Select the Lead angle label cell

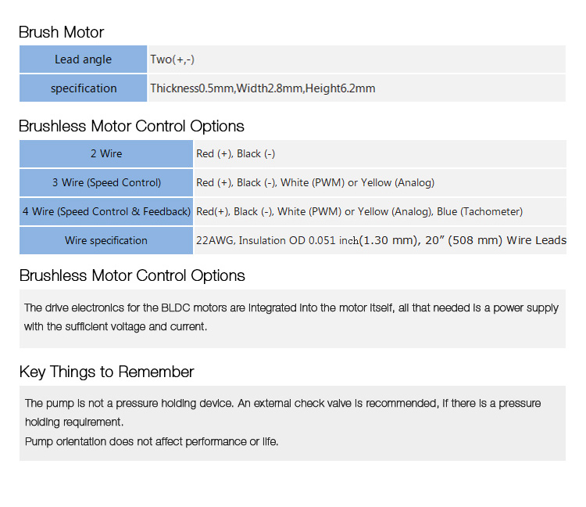click(x=83, y=59)
